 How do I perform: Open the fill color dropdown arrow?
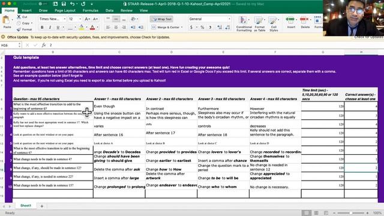click(x=86, y=27)
